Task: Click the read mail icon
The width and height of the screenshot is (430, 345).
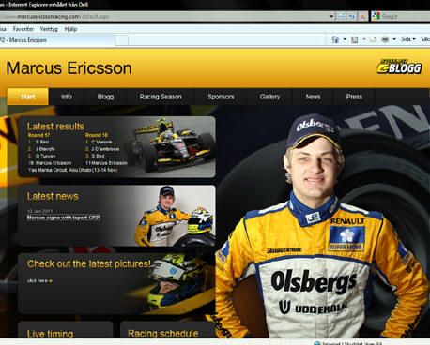Action: tap(373, 39)
